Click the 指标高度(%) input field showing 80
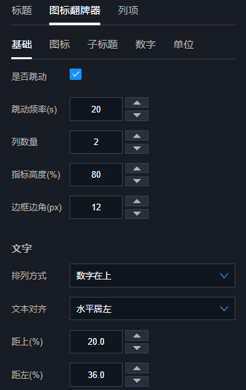246x390 pixels. pyautogui.click(x=96, y=174)
